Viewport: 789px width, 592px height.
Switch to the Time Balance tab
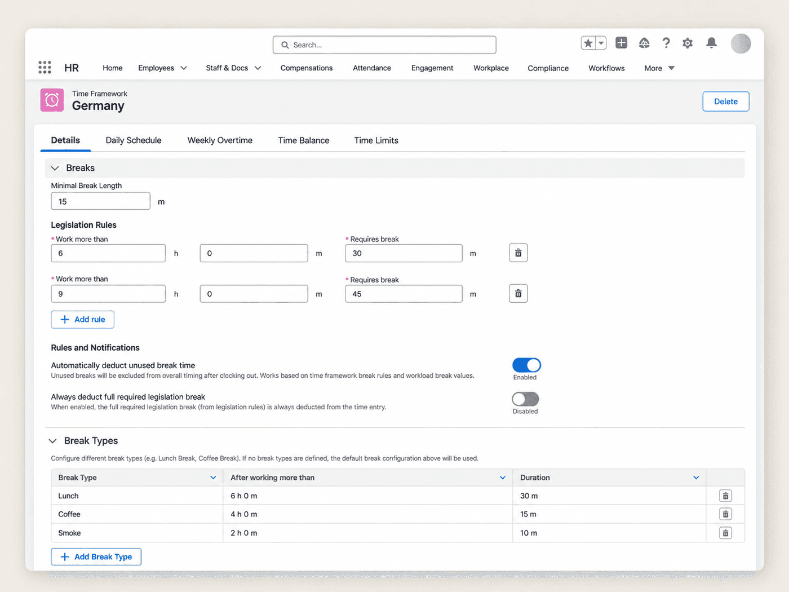tap(304, 140)
